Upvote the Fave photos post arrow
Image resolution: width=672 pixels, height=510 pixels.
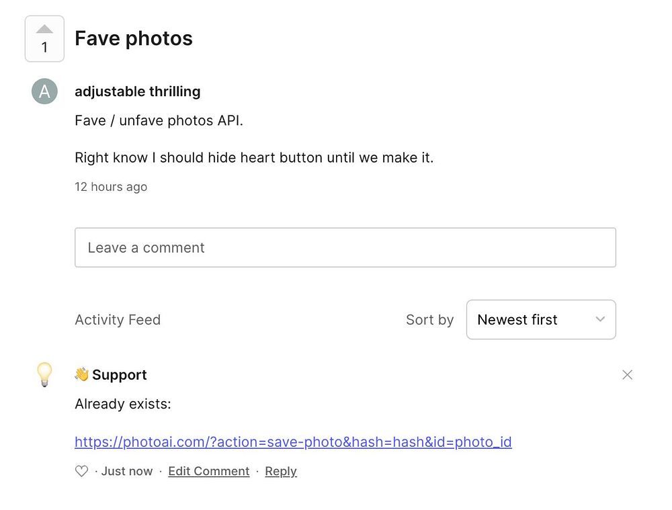point(44,29)
